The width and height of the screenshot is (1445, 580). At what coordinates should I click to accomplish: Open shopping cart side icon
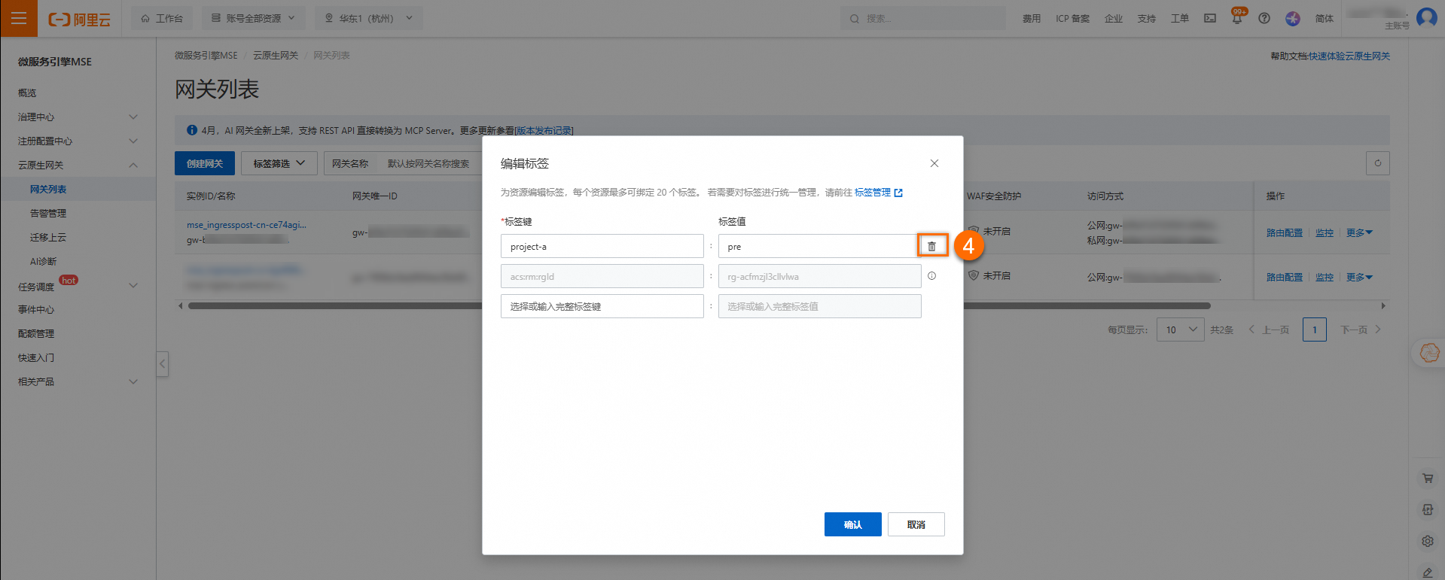[1427, 478]
